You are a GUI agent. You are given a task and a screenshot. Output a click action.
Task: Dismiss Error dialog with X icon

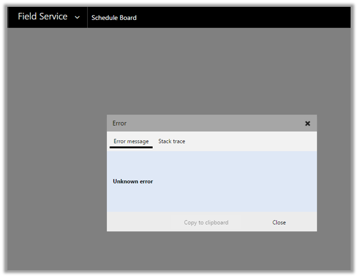tap(307, 123)
